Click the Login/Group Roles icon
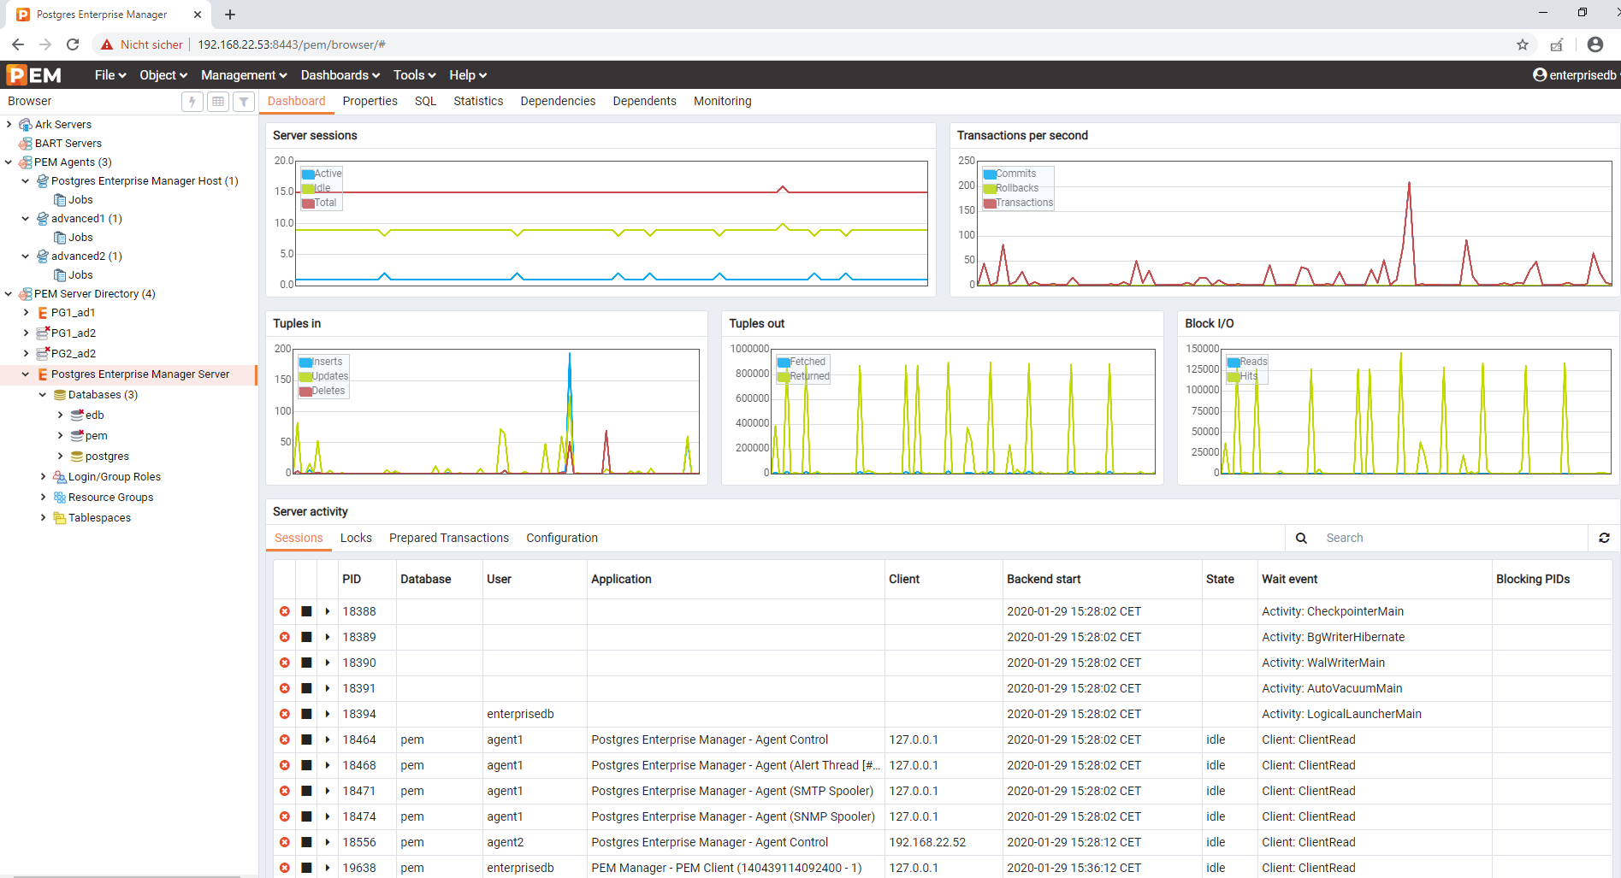This screenshot has height=878, width=1621. point(60,477)
